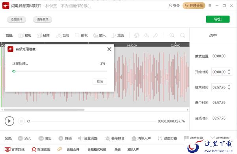Stop playback with the square stop button
This screenshot has width=237, height=154.
click(21, 121)
